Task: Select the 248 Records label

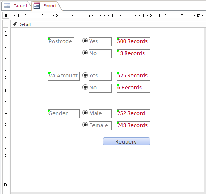Action: pos(133,126)
